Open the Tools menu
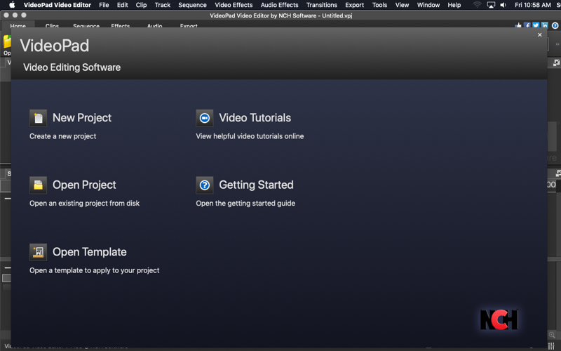The height and width of the screenshot is (351, 561). pyautogui.click(x=379, y=5)
